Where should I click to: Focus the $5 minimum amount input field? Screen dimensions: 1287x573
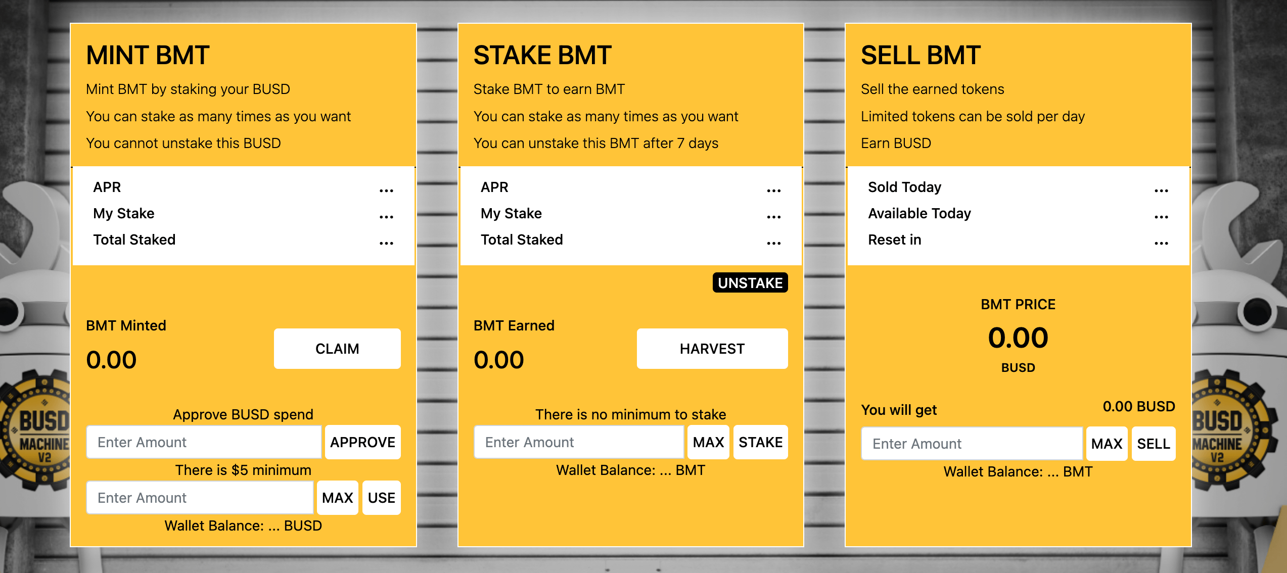pos(200,498)
